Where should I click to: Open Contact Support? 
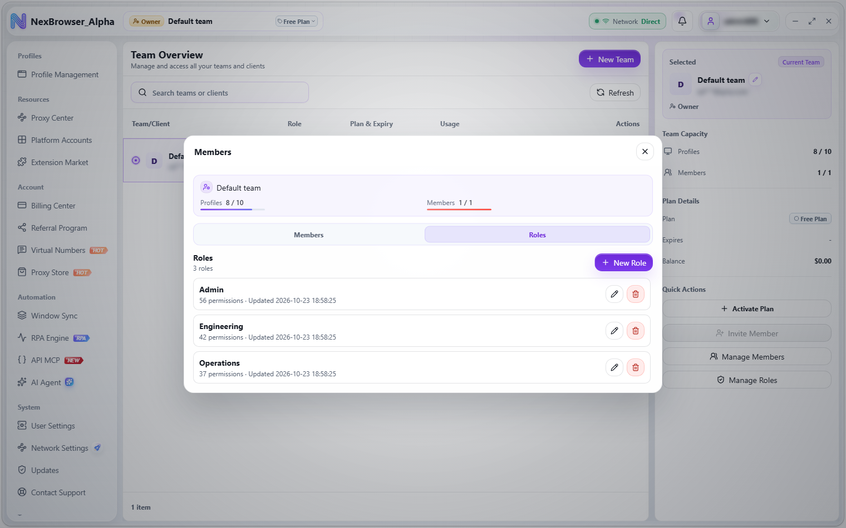52,492
